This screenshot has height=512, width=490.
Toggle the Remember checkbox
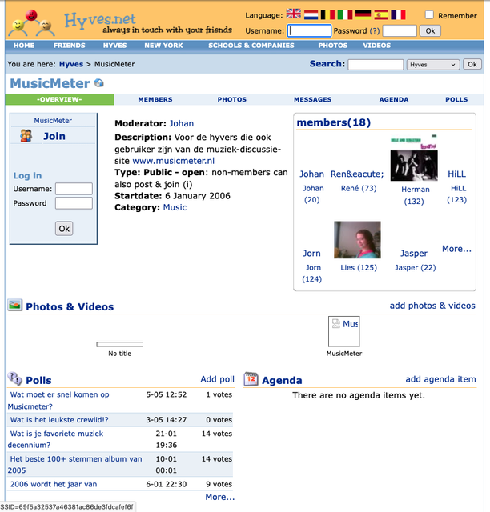[429, 14]
